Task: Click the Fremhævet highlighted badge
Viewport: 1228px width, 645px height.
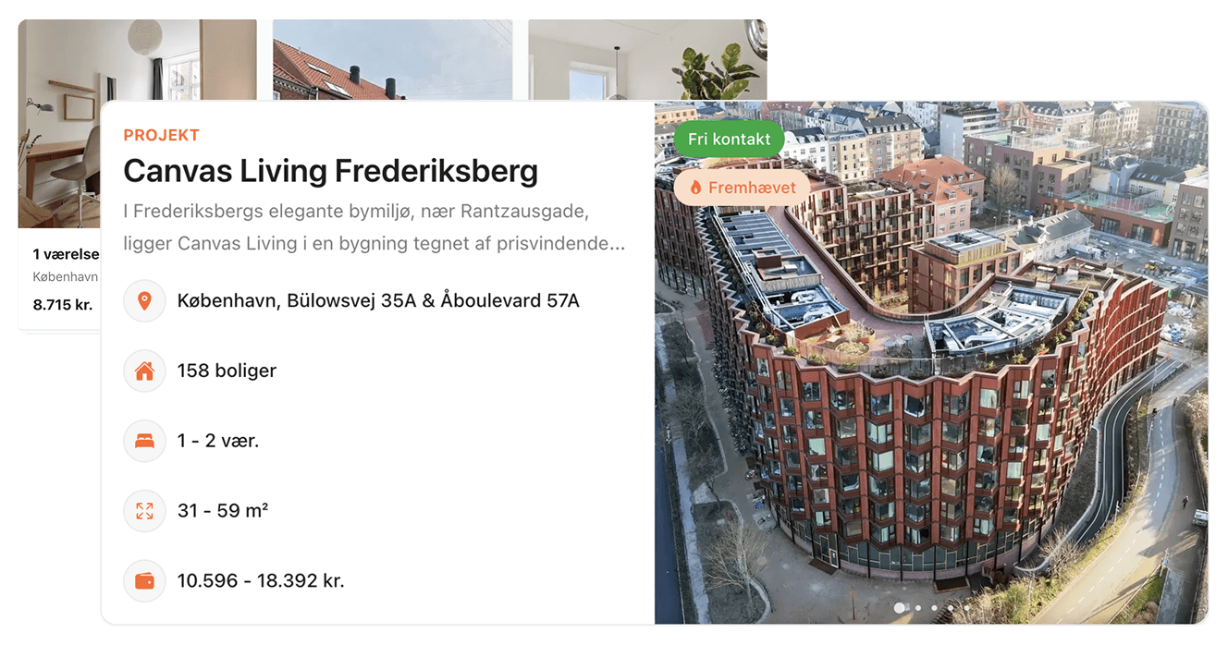Action: coord(742,188)
